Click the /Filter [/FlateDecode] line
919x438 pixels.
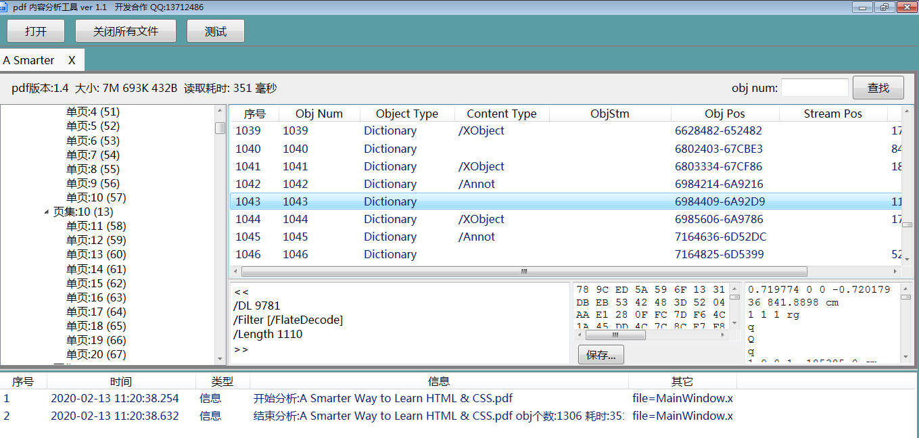click(288, 320)
